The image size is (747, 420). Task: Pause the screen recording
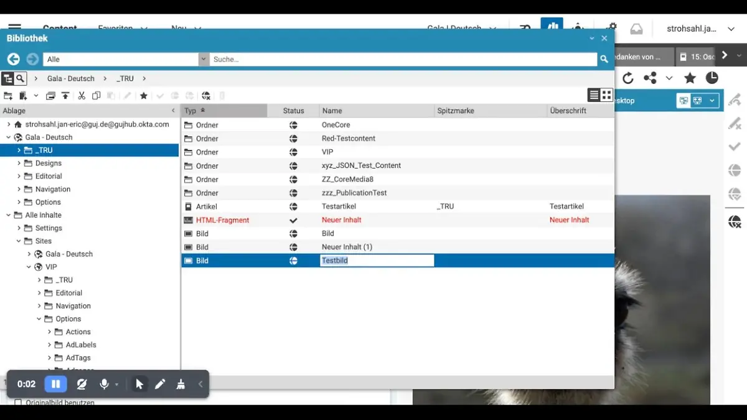[x=55, y=385]
